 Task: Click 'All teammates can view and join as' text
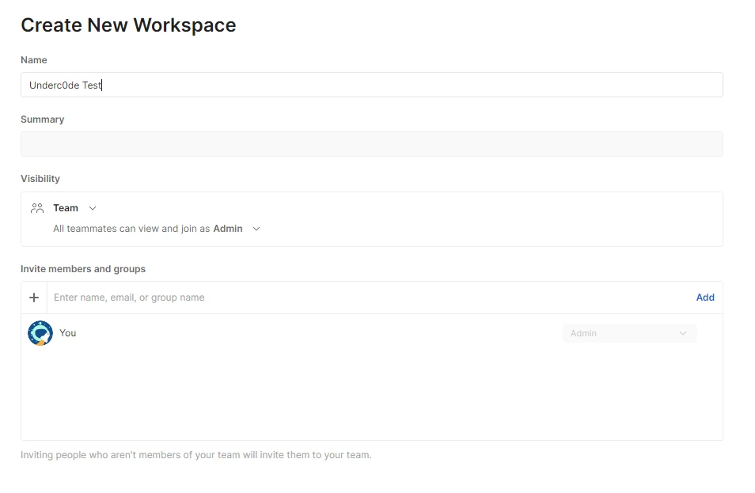(x=131, y=229)
